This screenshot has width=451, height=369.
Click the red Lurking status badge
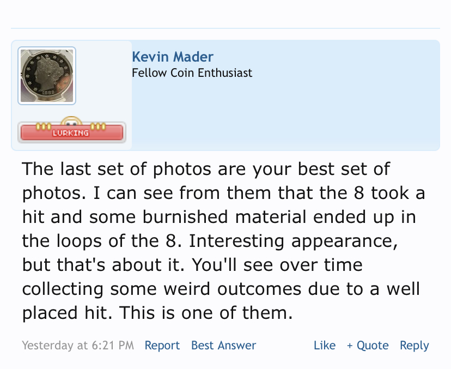[72, 132]
